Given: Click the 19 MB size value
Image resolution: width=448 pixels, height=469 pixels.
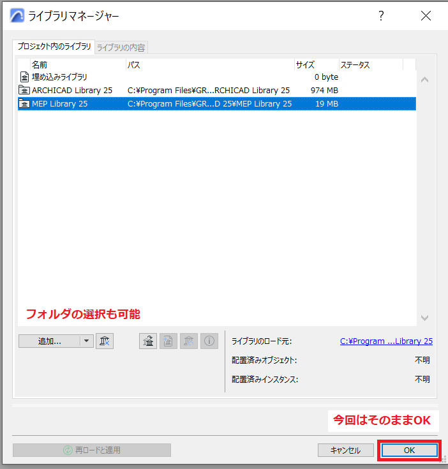Looking at the screenshot, I should point(327,104).
